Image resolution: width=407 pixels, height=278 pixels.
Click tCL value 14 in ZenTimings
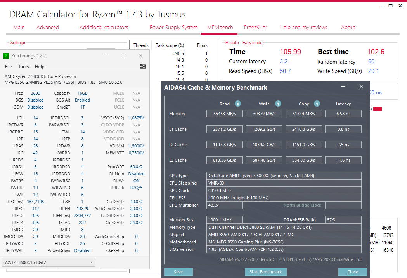click(x=35, y=118)
